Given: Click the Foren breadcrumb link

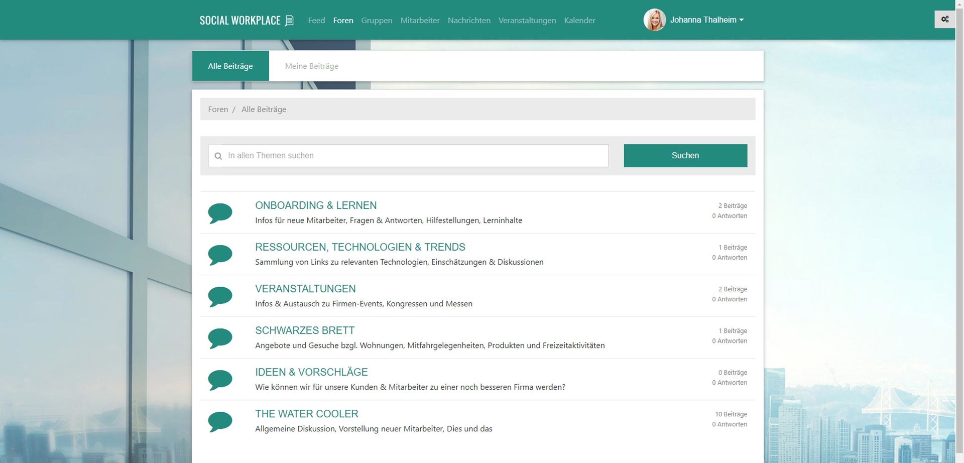Looking at the screenshot, I should [218, 109].
